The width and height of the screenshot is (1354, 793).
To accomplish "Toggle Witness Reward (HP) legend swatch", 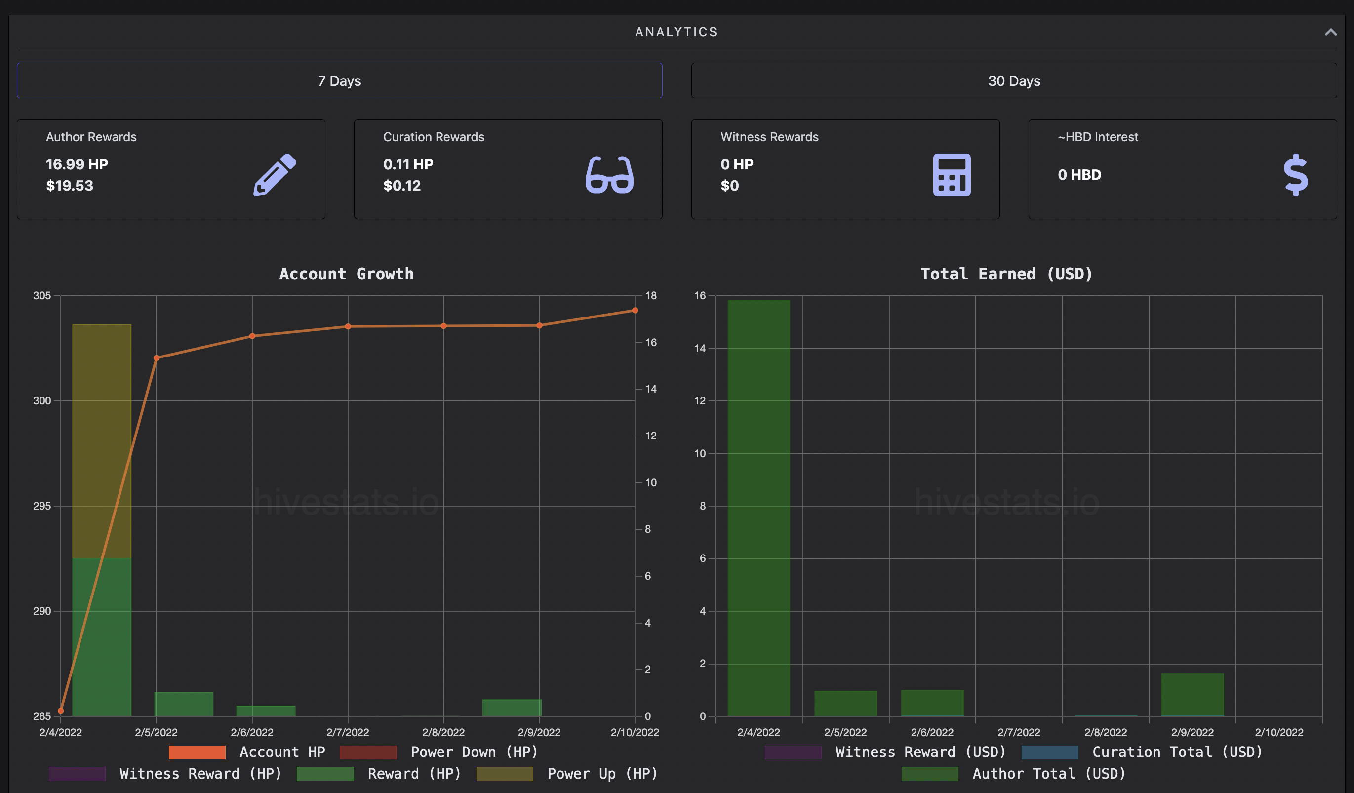I will [x=77, y=774].
